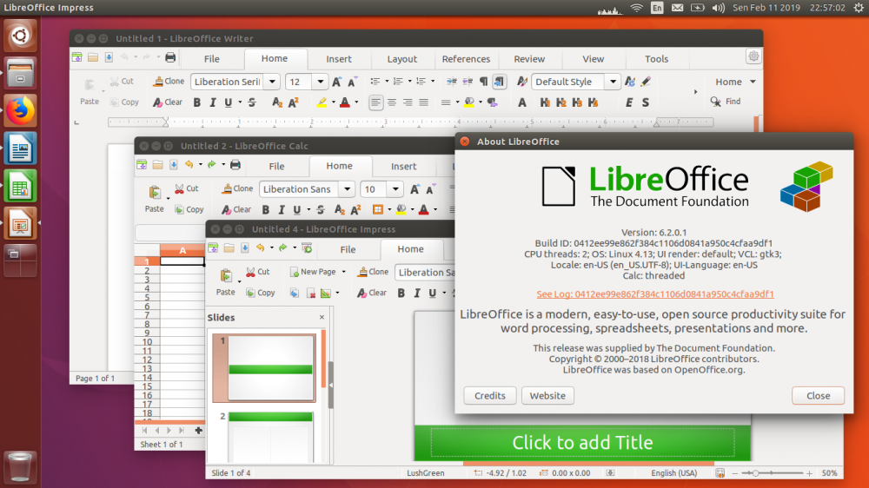Toggle left text alignment in Writer
Viewport: 869px width, 488px height.
tap(375, 102)
